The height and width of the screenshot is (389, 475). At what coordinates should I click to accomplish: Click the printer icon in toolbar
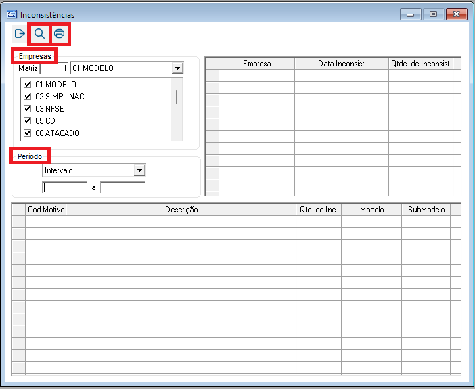point(60,33)
